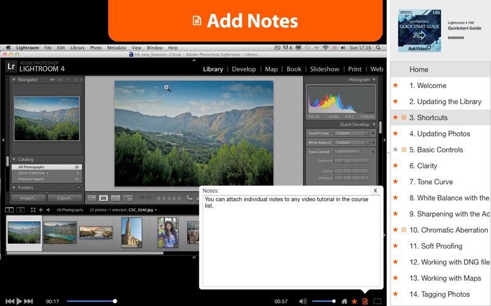Expand the Tone Control triangle
This screenshot has width=491, height=306.
(x=373, y=152)
